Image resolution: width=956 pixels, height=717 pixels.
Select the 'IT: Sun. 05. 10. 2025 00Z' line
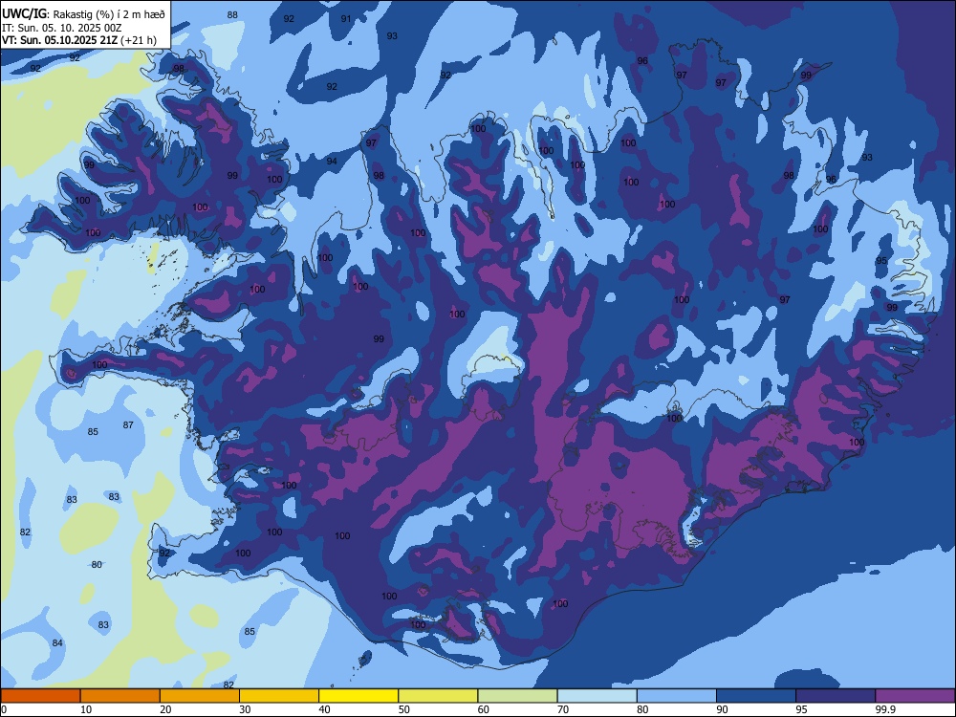pos(61,28)
